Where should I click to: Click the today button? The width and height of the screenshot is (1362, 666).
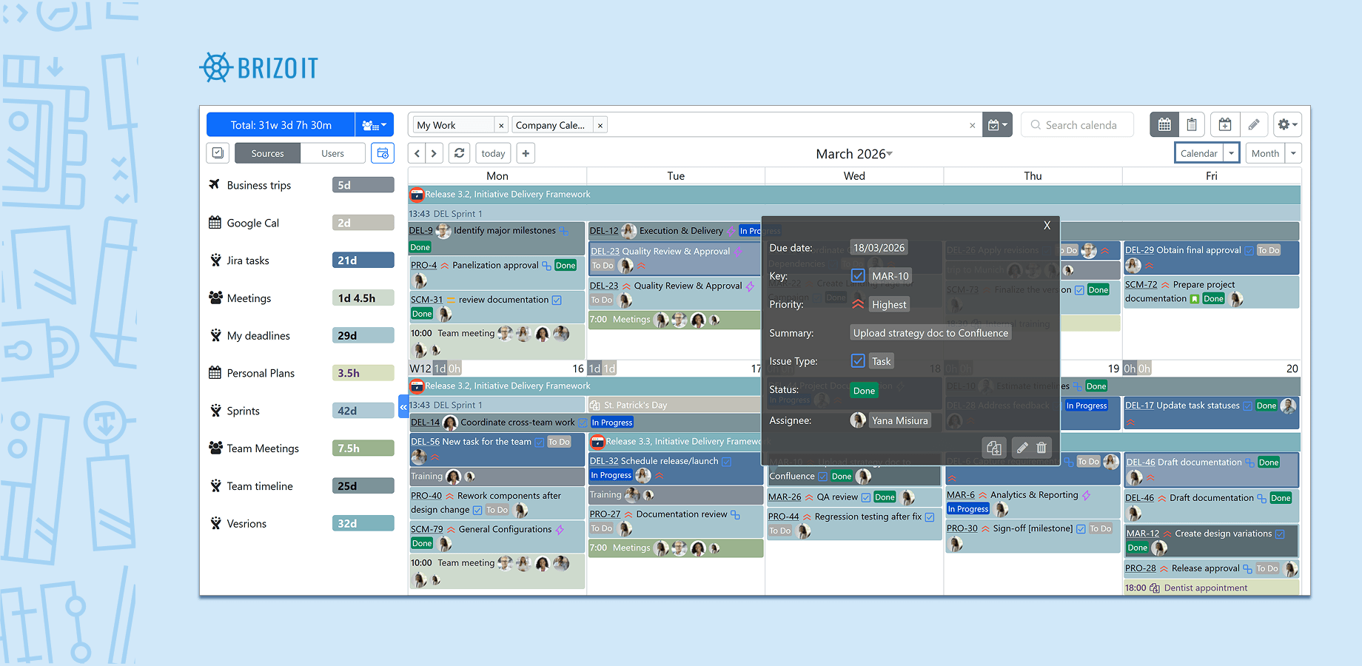(493, 153)
